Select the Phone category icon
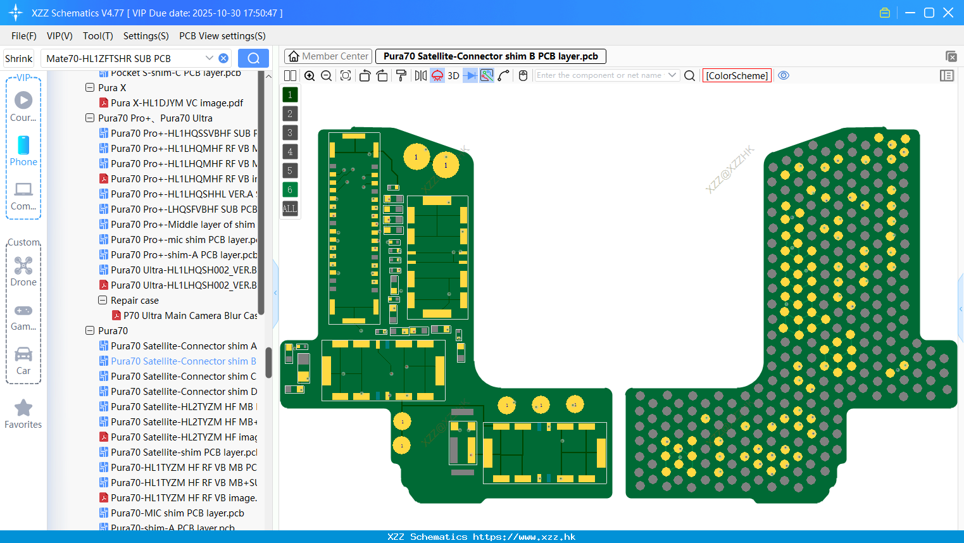This screenshot has width=964, height=543. 23,151
